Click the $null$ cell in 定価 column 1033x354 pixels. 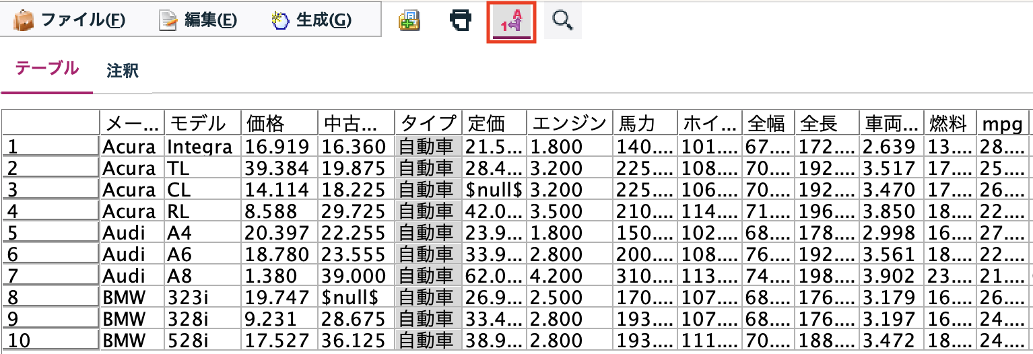pos(495,189)
